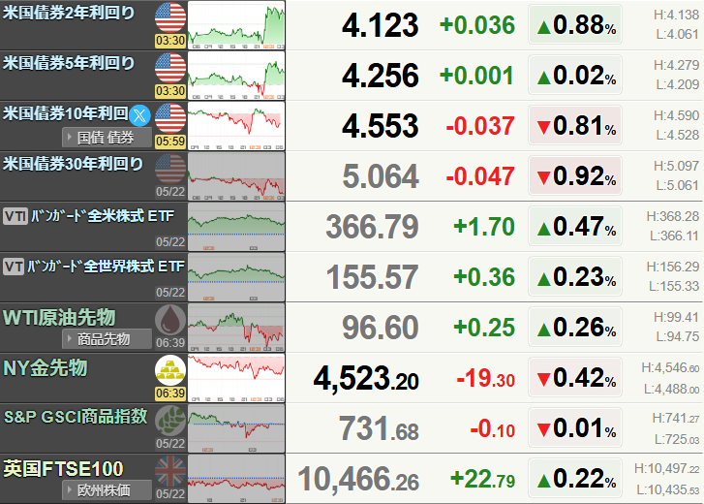
Task: Click the change value -19.30
Action: point(486,378)
